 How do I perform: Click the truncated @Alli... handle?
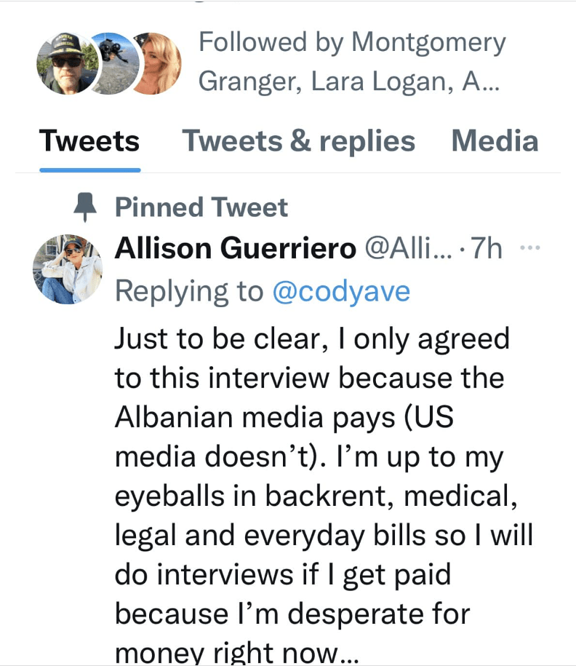point(409,248)
